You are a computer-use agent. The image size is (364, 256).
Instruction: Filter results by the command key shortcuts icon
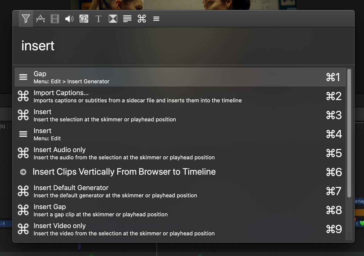(142, 19)
